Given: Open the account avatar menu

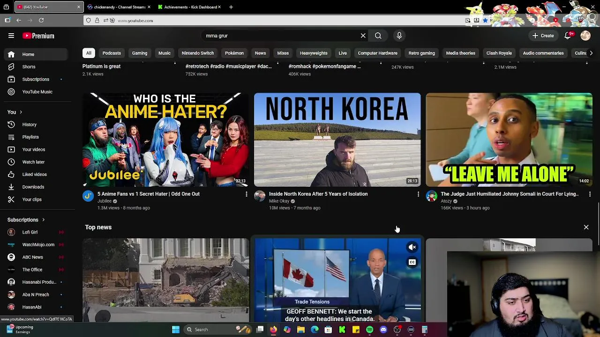Looking at the screenshot, I should [585, 36].
